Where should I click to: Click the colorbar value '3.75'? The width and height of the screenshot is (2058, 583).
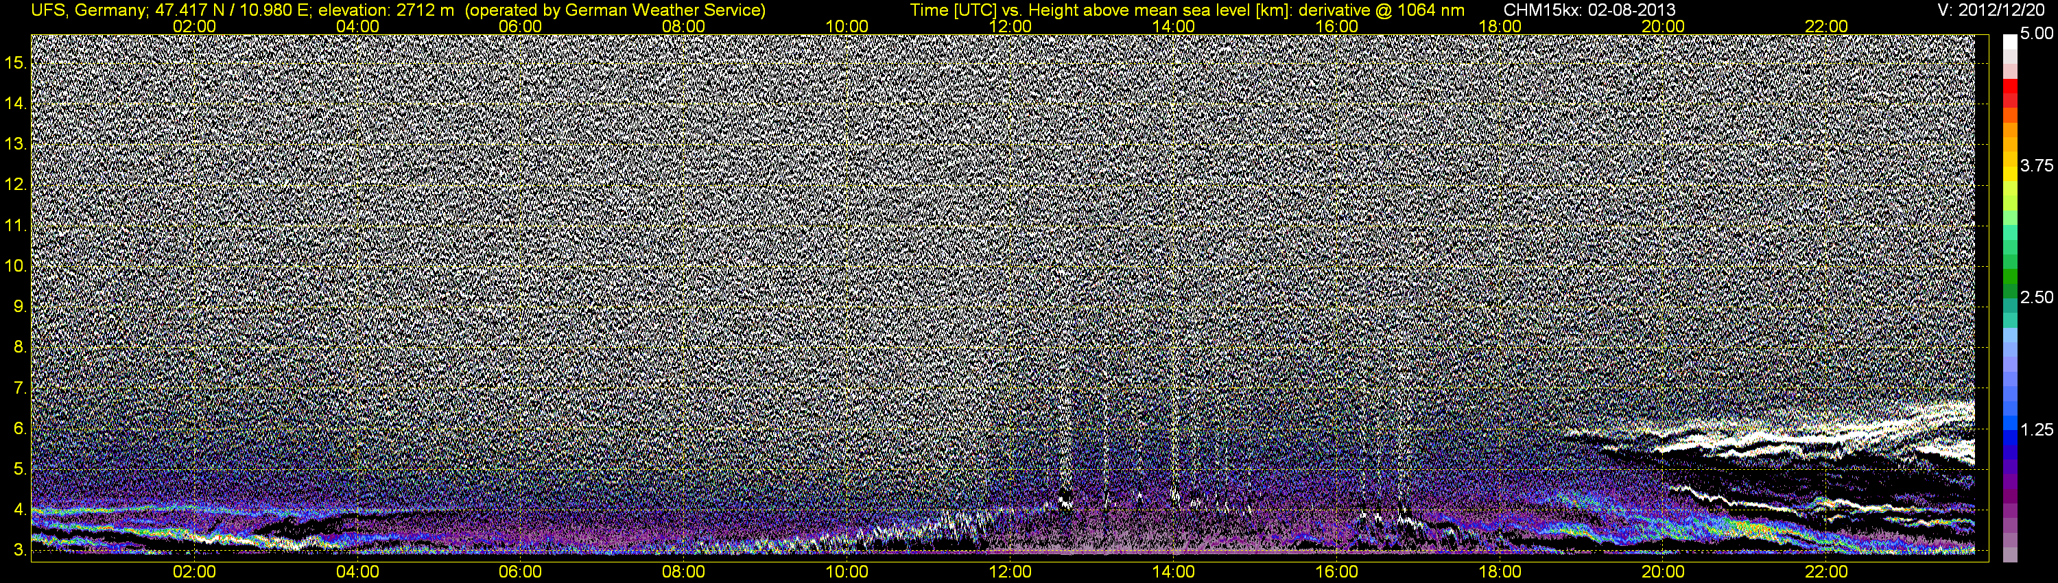tap(2037, 165)
